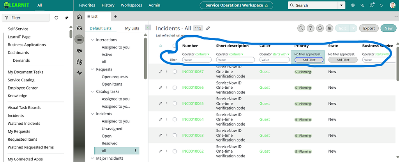The height and width of the screenshot is (162, 399).
Task: Click the funnel filter icon above list
Action: [x=311, y=28]
